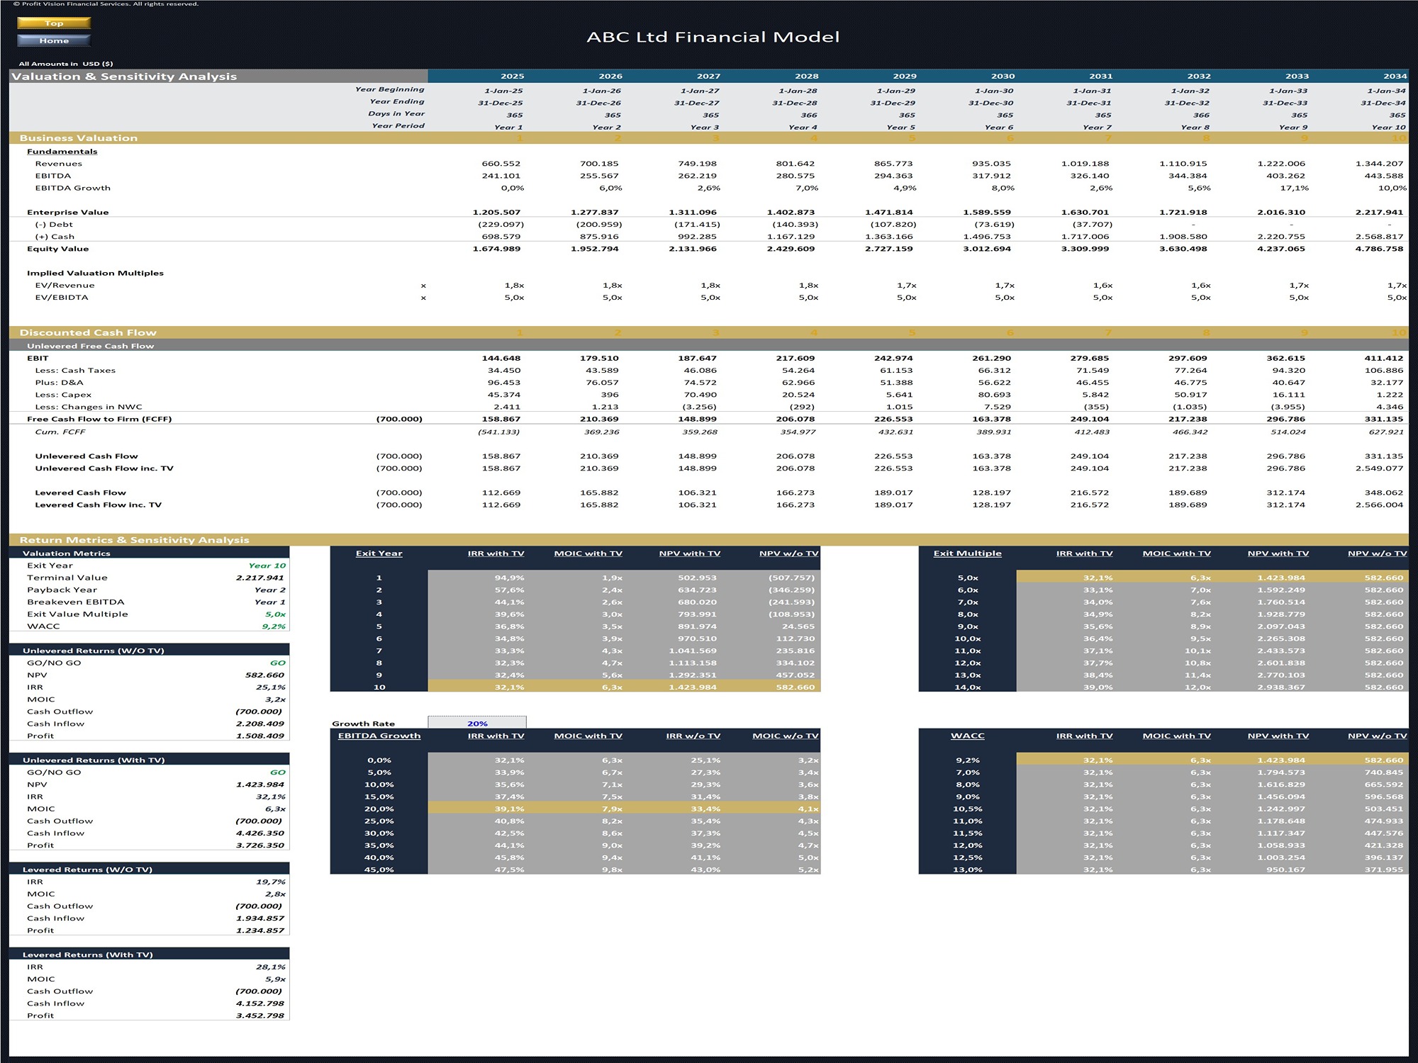Image resolution: width=1418 pixels, height=1063 pixels.
Task: Select 2026 Cash Taxes value 43.589
Action: pyautogui.click(x=602, y=370)
